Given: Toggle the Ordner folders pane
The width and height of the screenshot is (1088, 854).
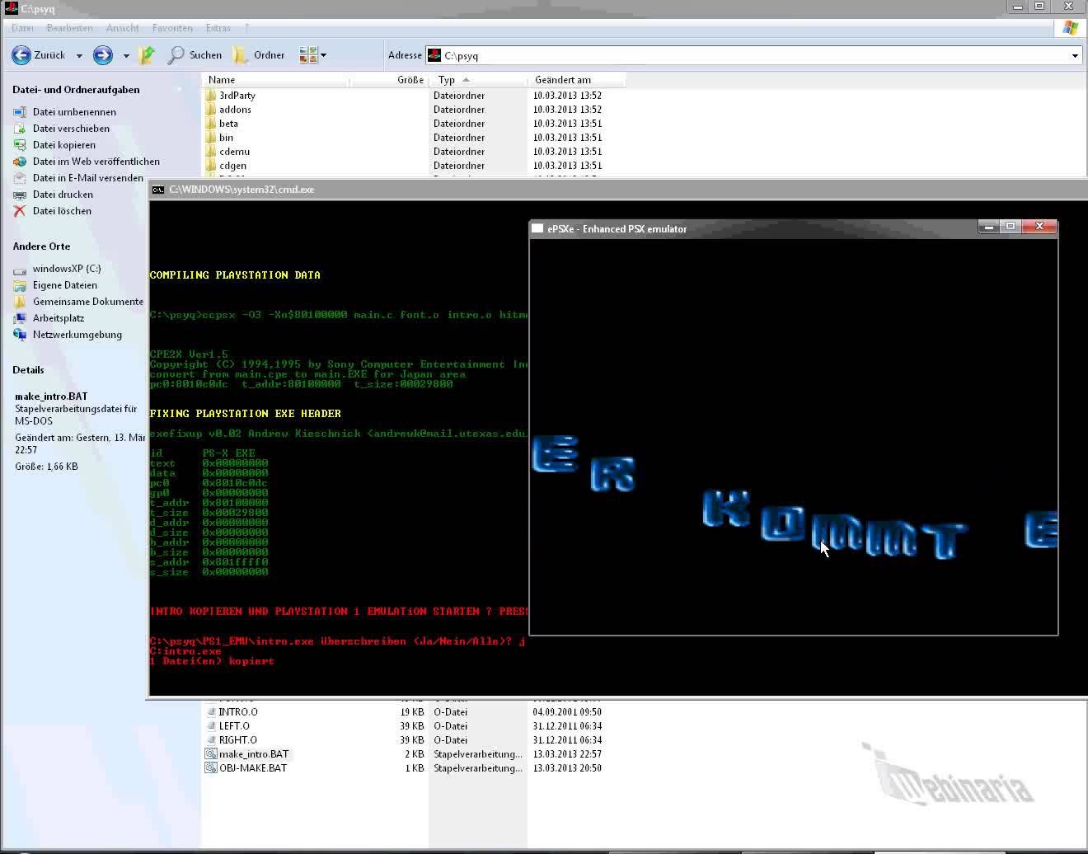Looking at the screenshot, I should [x=259, y=55].
